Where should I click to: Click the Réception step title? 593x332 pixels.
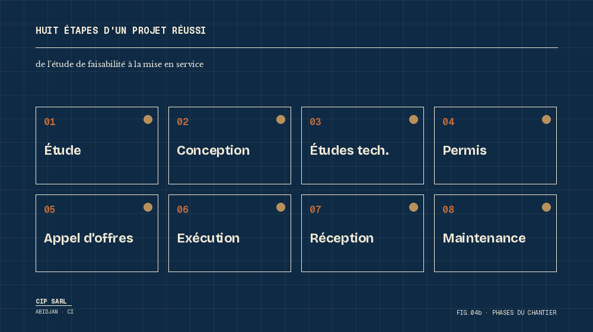coord(342,238)
